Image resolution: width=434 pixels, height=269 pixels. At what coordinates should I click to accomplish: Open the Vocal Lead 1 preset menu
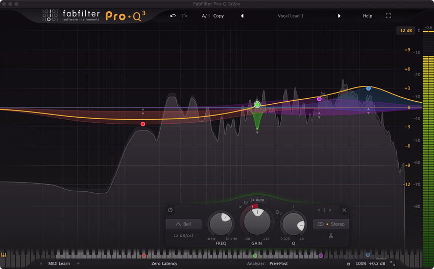coord(291,16)
